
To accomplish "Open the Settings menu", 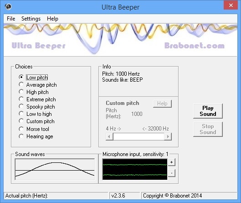I will 31,19.
